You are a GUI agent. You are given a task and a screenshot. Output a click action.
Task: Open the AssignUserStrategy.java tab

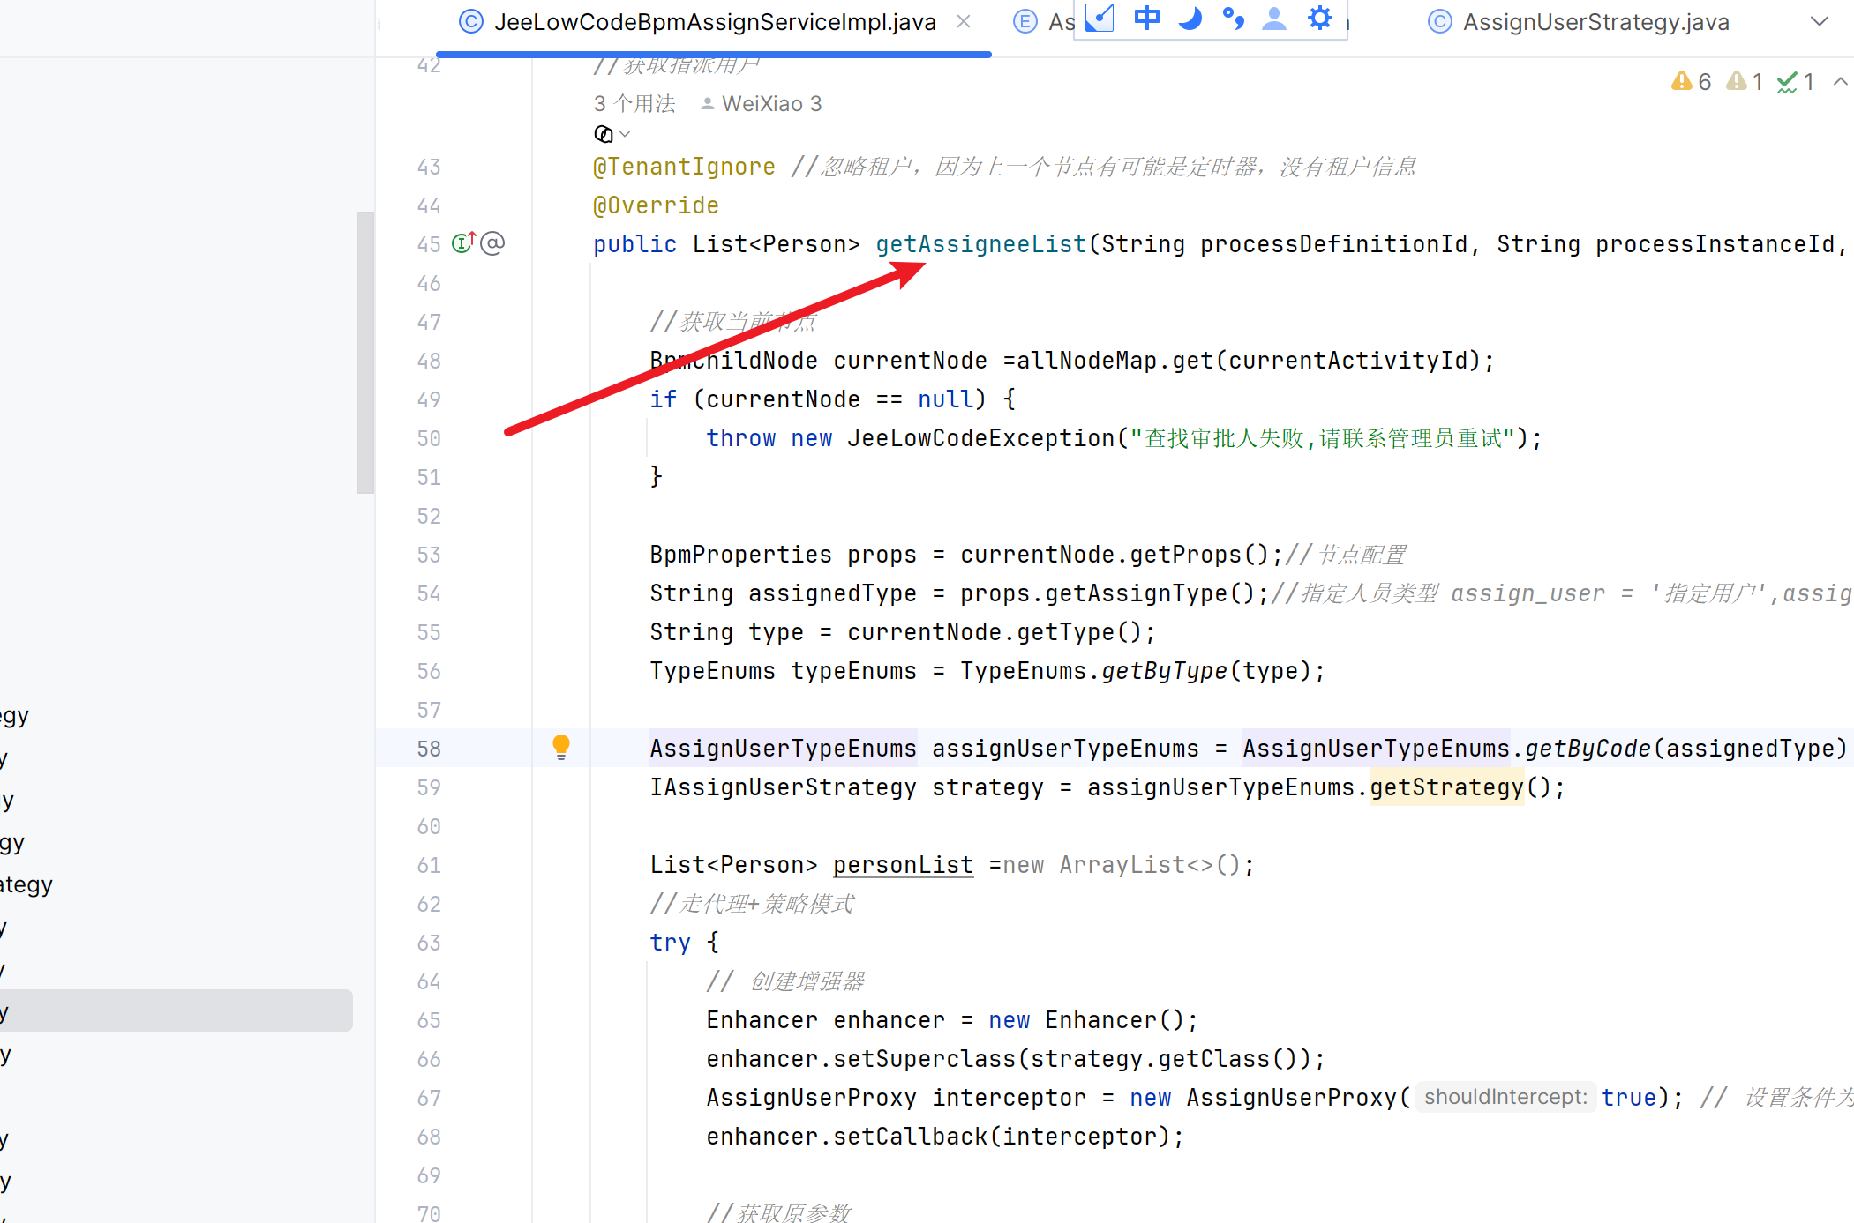[1595, 22]
